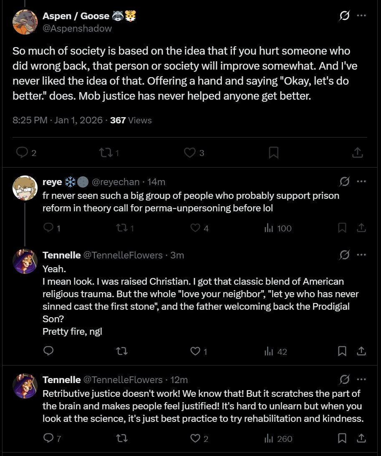Open the @reyechan profile link

(x=115, y=182)
